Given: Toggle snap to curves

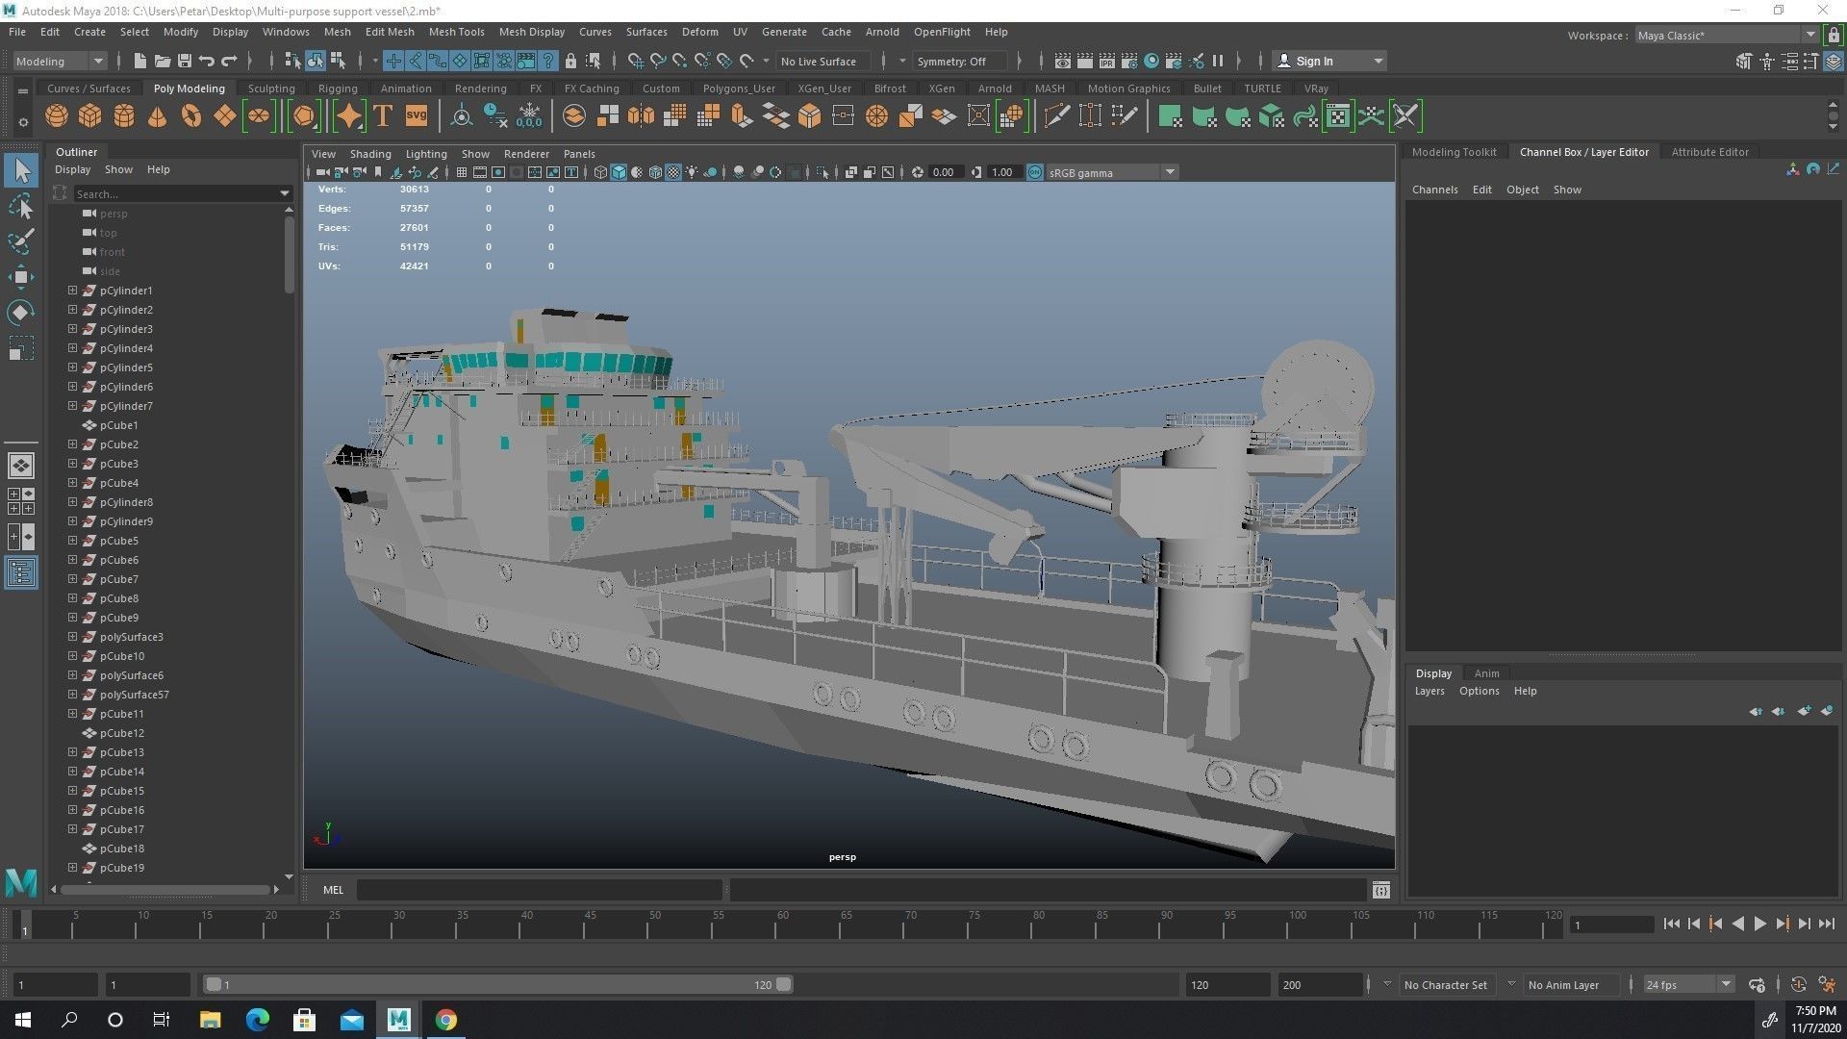Looking at the screenshot, I should (658, 61).
